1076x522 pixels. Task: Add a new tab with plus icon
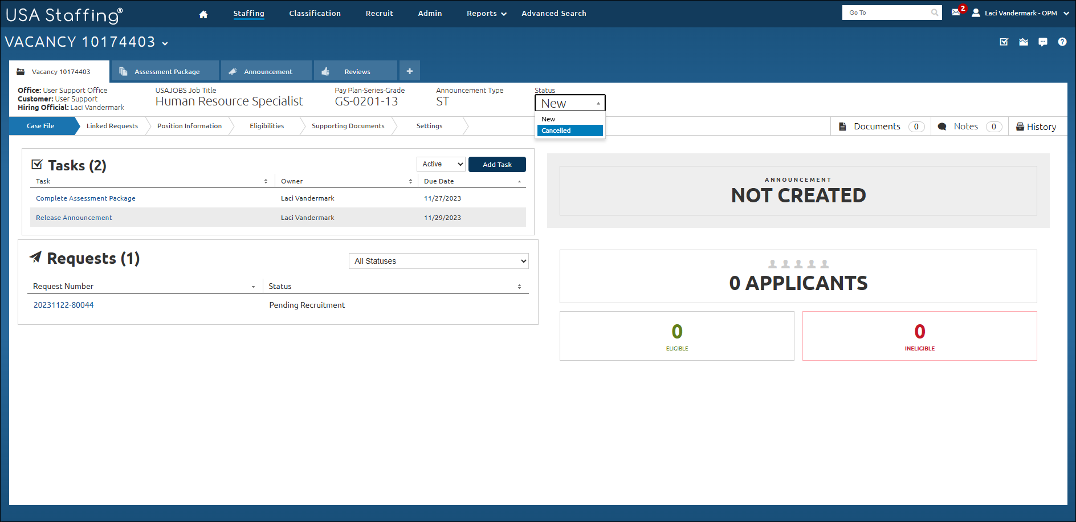pos(410,71)
